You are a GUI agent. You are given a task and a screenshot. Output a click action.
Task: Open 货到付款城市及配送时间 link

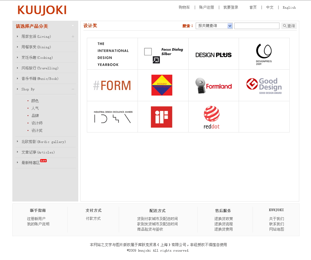[157, 219]
